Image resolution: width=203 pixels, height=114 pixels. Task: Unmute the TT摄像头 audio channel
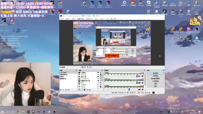click(x=139, y=76)
